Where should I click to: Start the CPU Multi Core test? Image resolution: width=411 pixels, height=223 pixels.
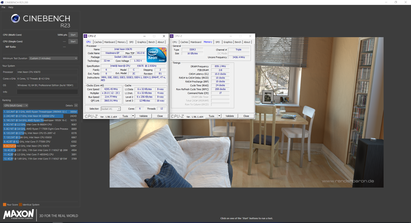(73, 35)
